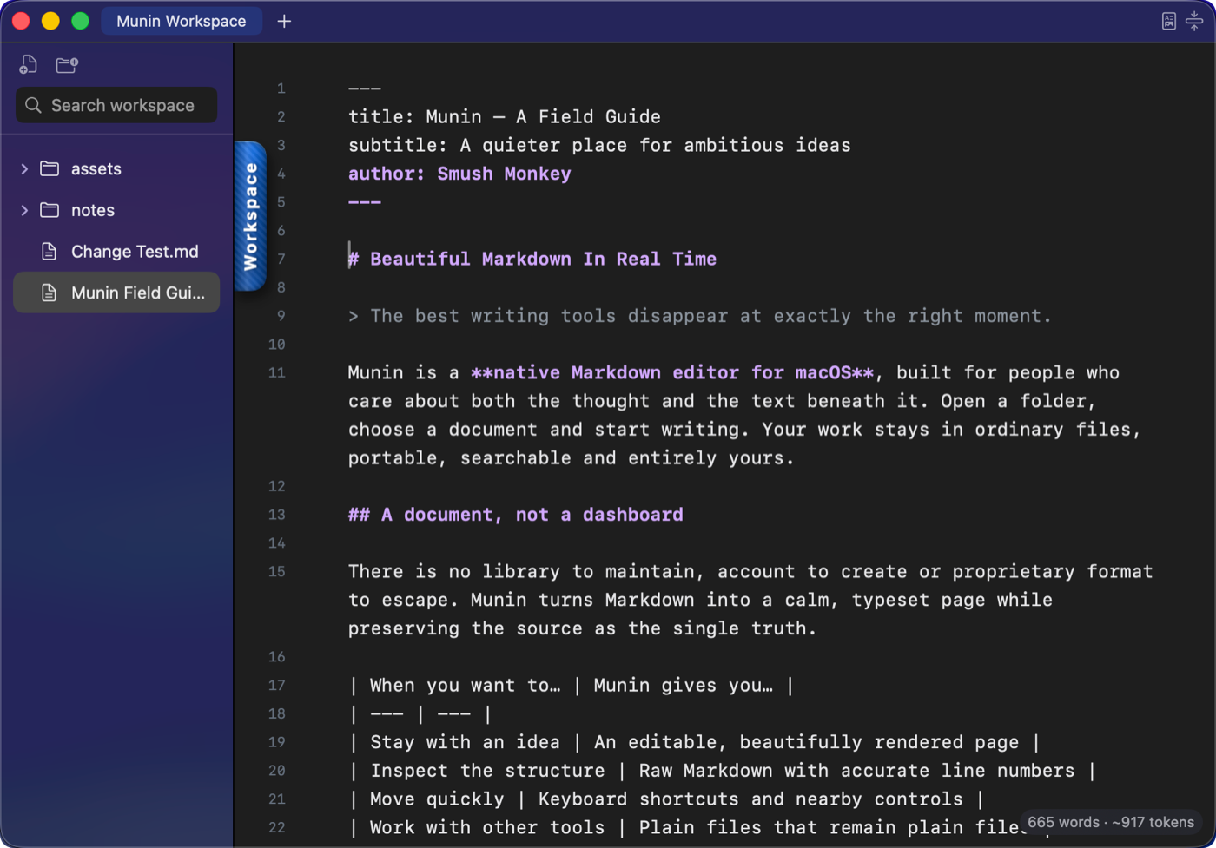This screenshot has height=848, width=1216.
Task: Click the front matter '---' on line 1
Action: click(x=365, y=89)
